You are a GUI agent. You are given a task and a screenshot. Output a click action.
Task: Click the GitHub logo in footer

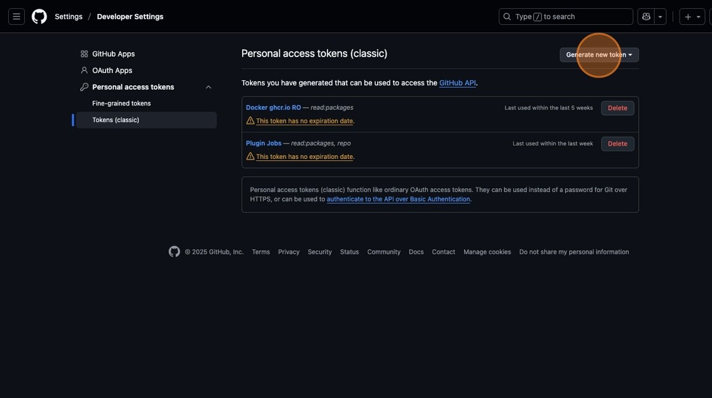point(174,252)
